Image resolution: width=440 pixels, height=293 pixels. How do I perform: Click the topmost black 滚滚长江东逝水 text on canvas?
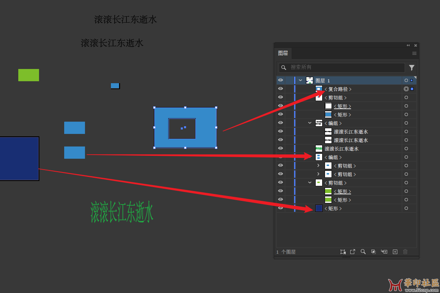tap(126, 19)
